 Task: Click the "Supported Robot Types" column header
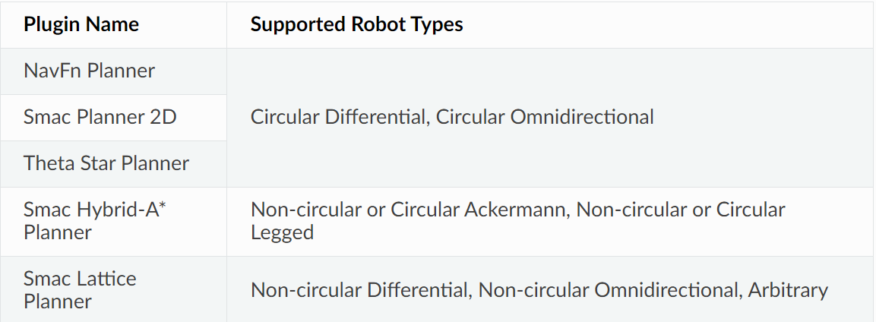coord(356,24)
